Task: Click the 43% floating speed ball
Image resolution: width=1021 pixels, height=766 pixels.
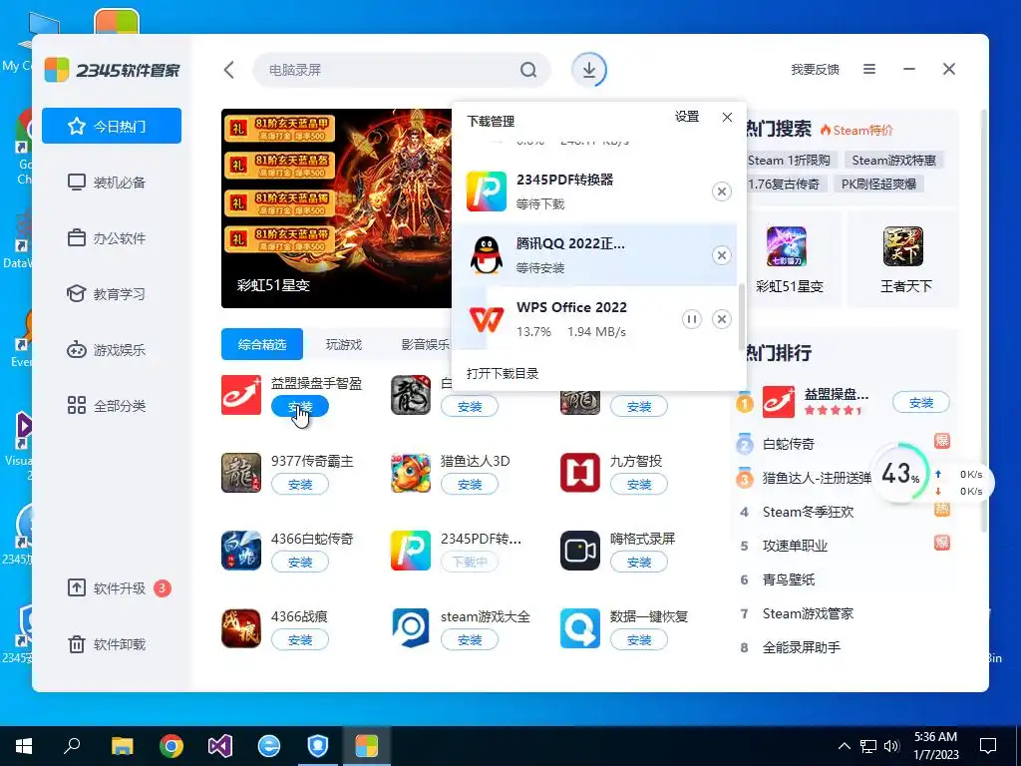Action: (x=901, y=473)
